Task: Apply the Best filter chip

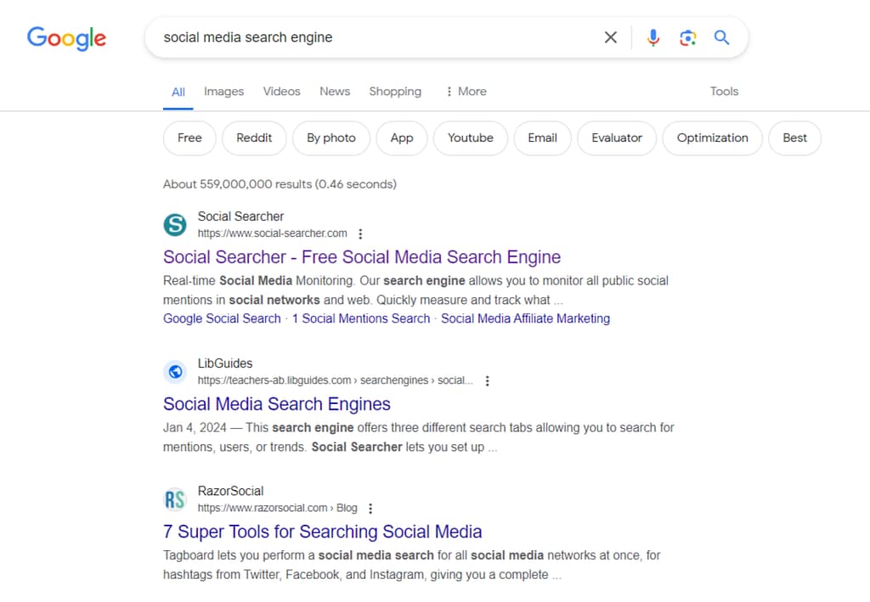Action: pos(794,138)
